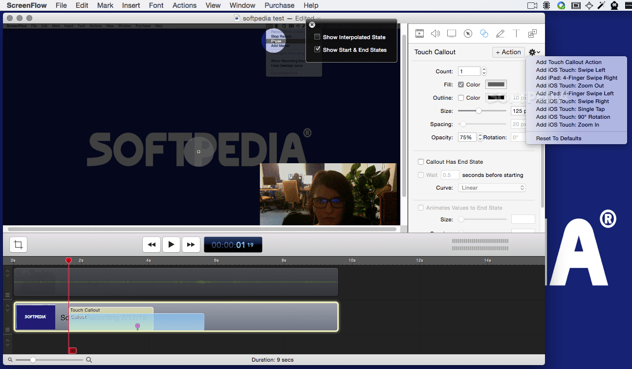Viewport: 632px width, 369px height.
Task: Click the + Action button
Action: [508, 52]
